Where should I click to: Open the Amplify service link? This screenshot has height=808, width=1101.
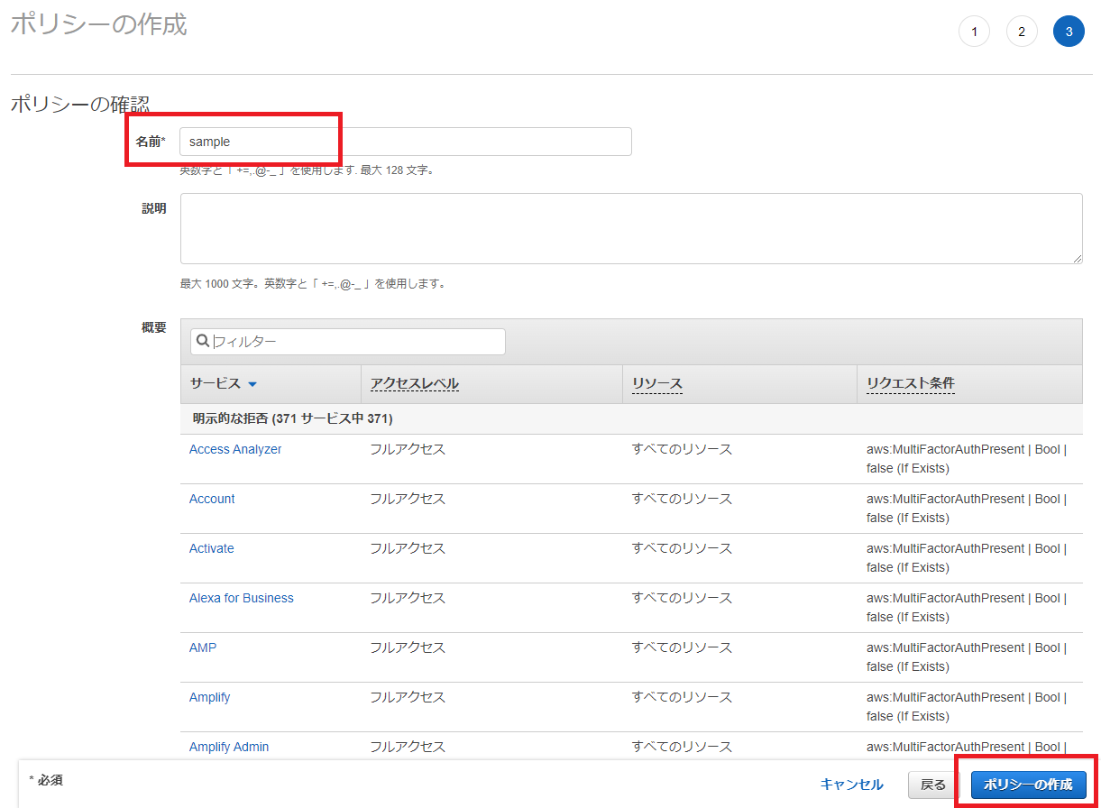click(209, 697)
